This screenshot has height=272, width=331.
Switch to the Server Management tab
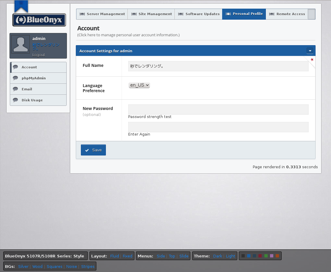(x=102, y=14)
